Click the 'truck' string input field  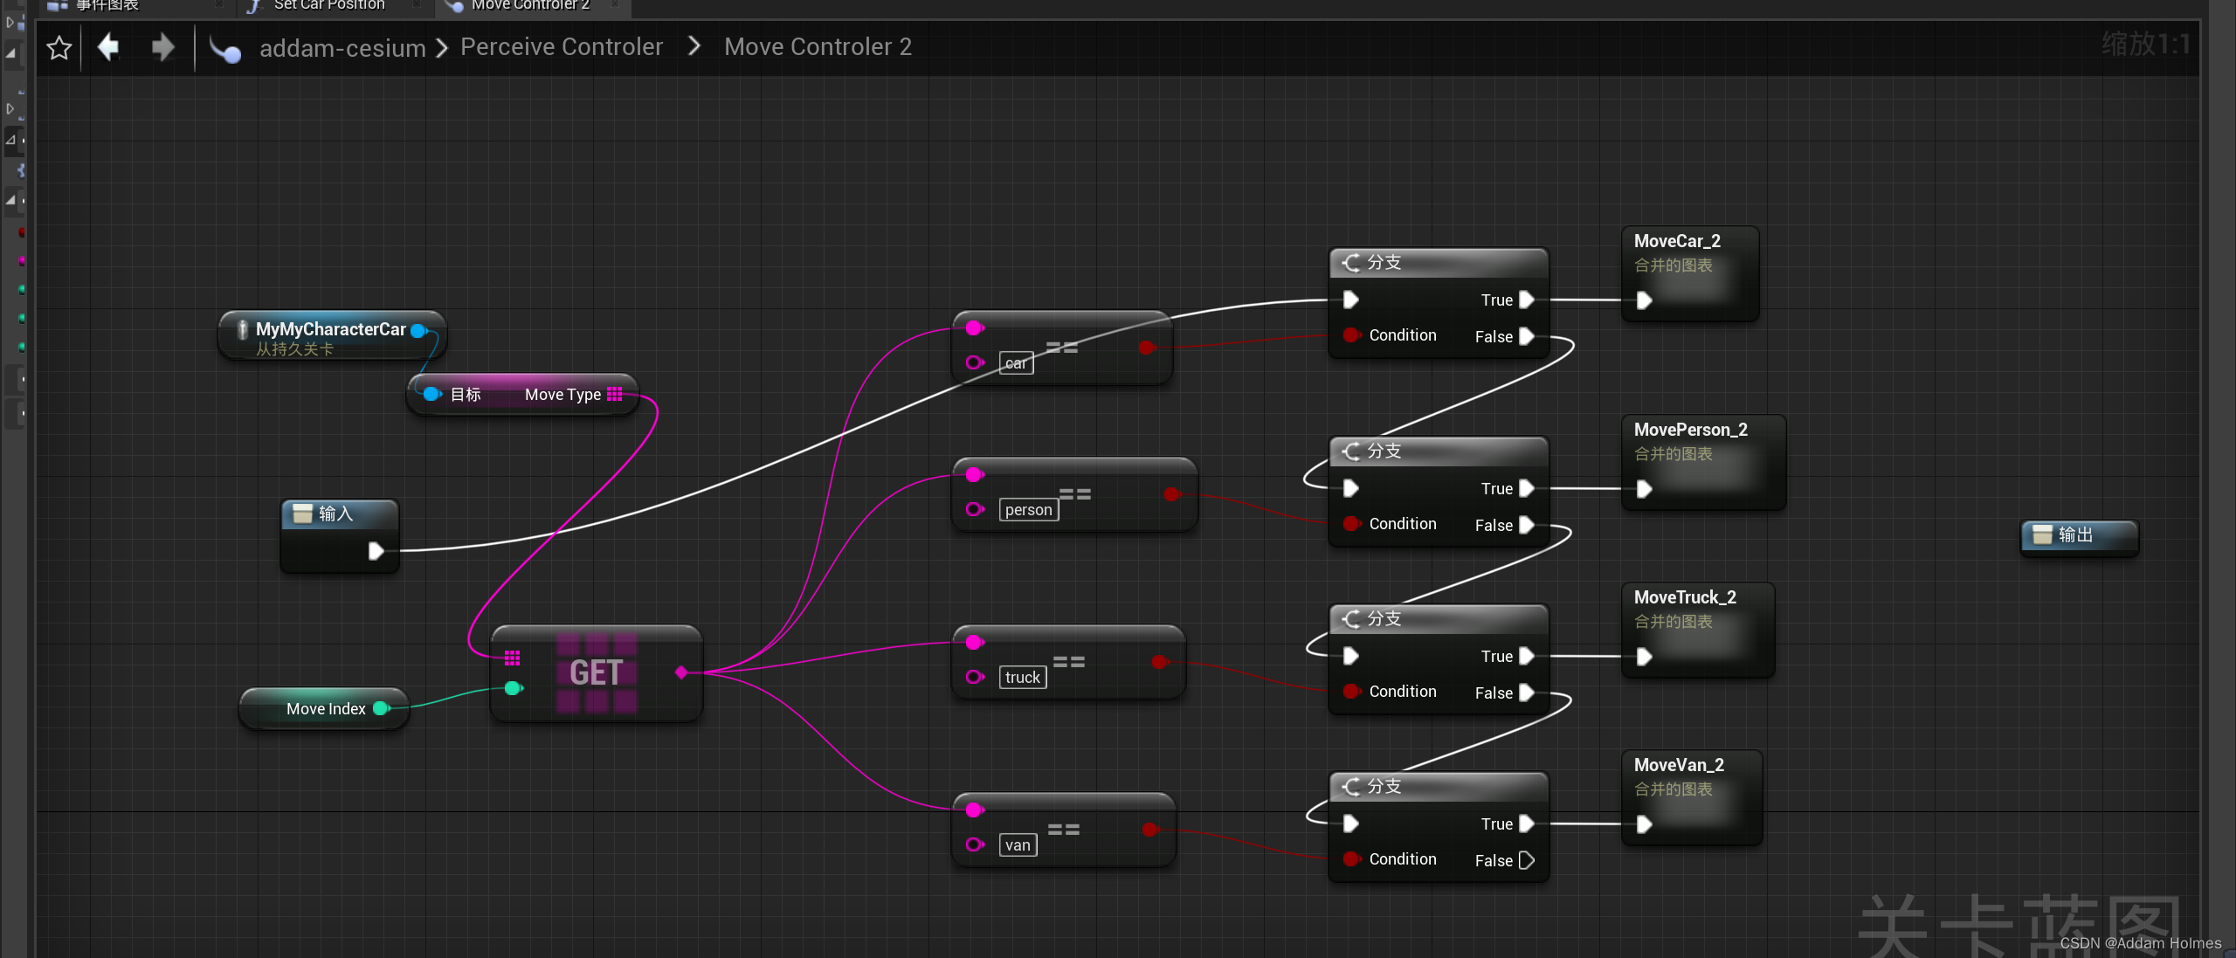pos(1022,678)
